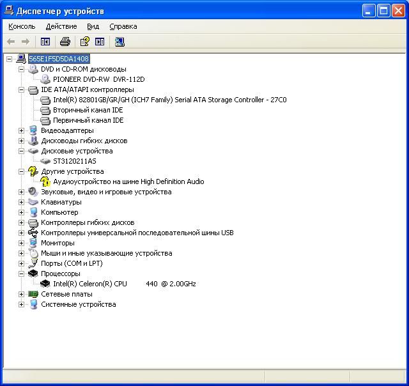The width and height of the screenshot is (409, 386).
Task: Expand the Мониторы branch
Action: pyautogui.click(x=21, y=243)
